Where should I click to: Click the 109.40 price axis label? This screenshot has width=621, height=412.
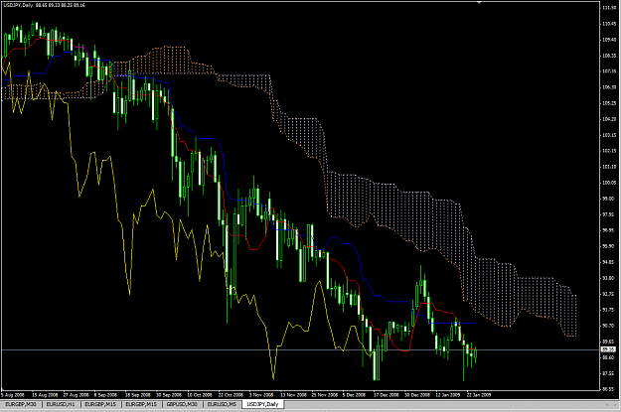[x=609, y=40]
